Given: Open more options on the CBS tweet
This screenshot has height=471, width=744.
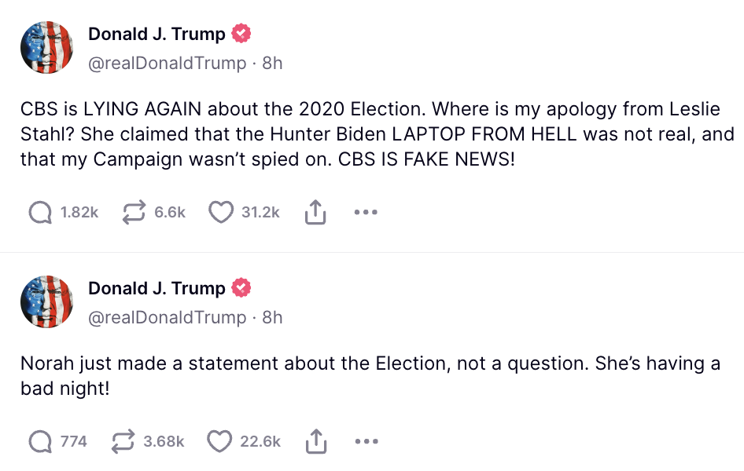Looking at the screenshot, I should click(x=365, y=211).
